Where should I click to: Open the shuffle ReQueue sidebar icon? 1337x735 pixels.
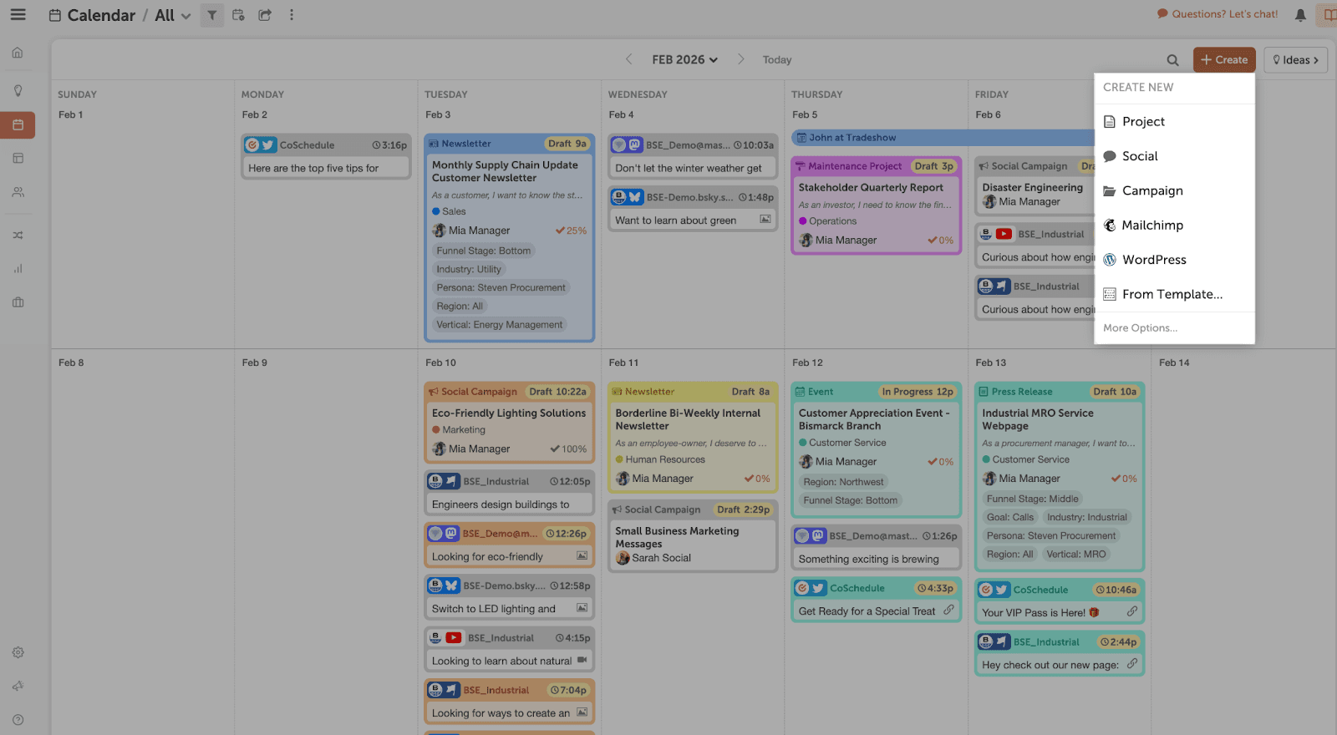18,236
